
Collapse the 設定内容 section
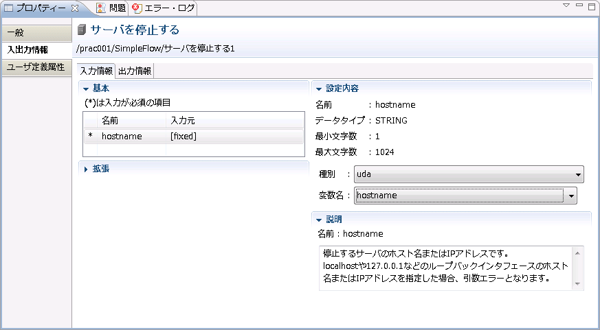[x=318, y=89]
